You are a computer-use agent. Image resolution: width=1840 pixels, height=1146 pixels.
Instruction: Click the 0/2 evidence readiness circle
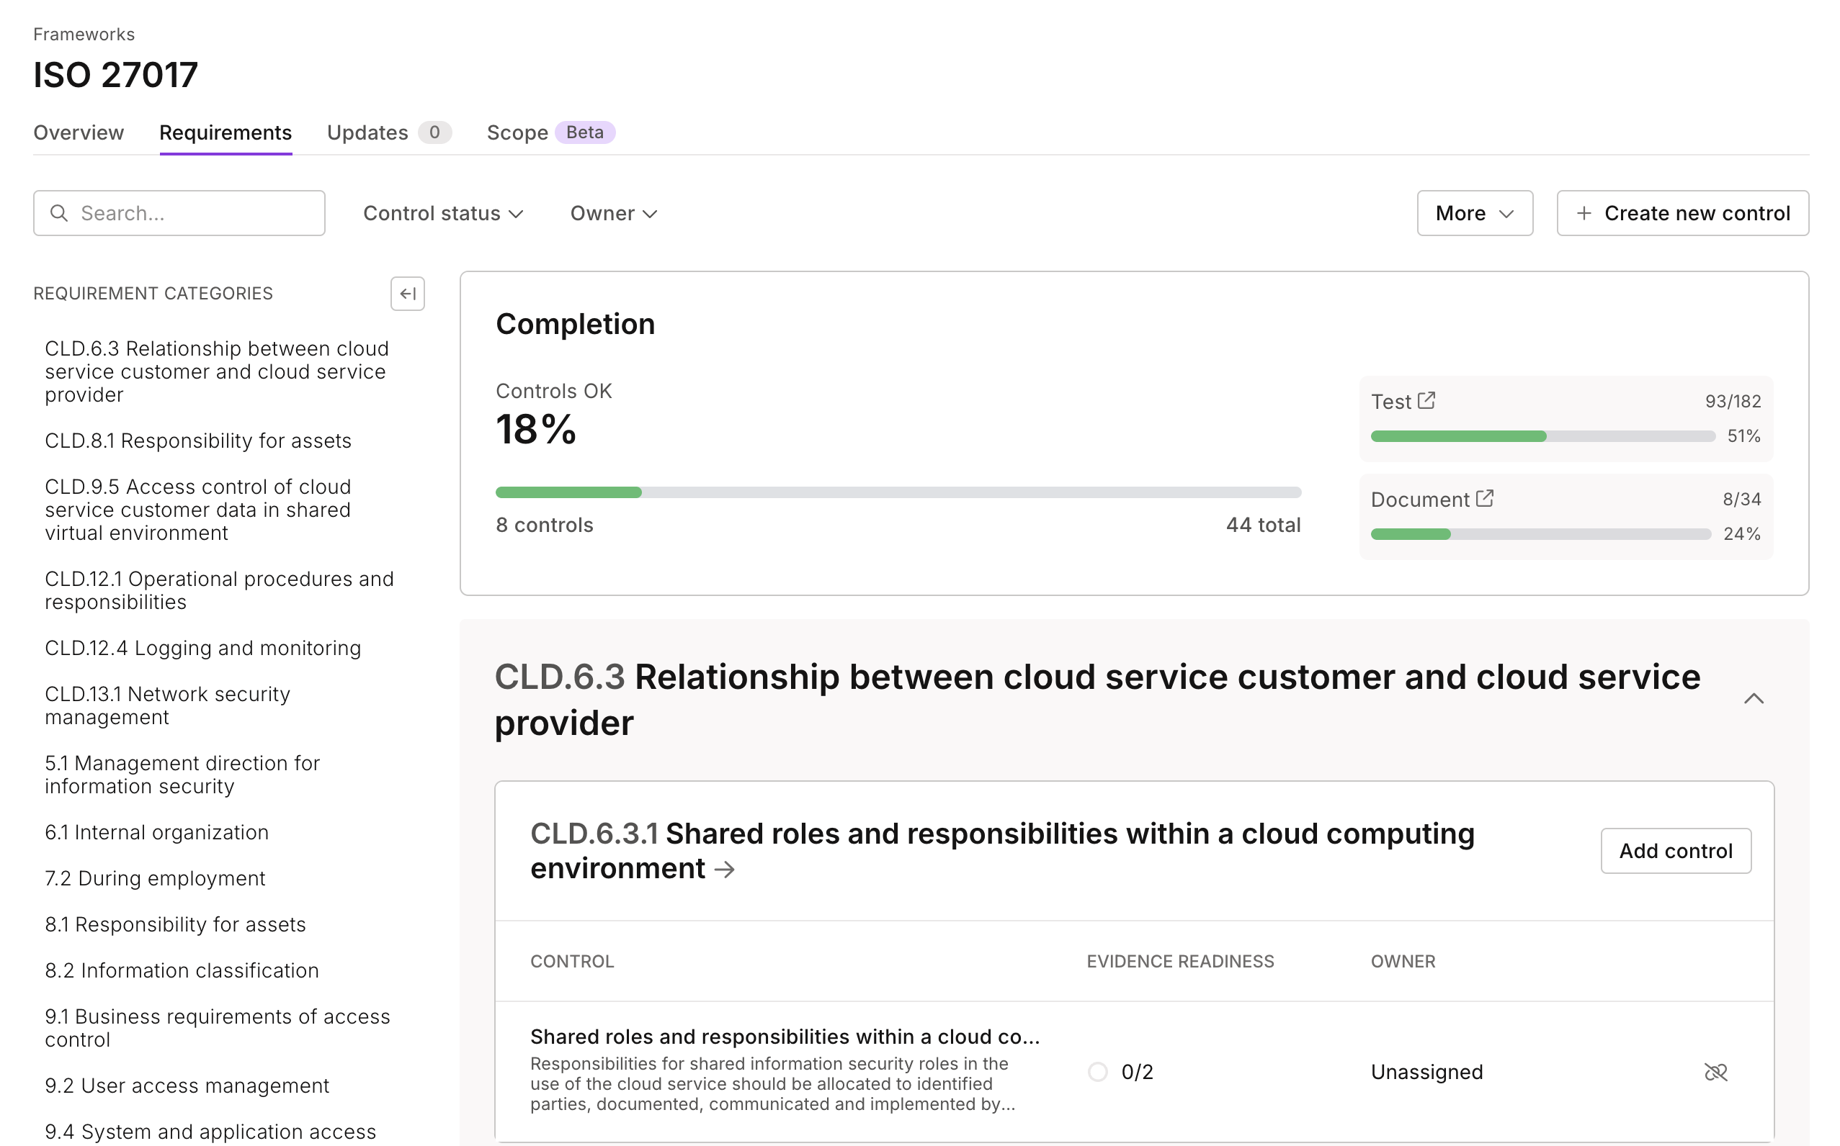1097,1072
